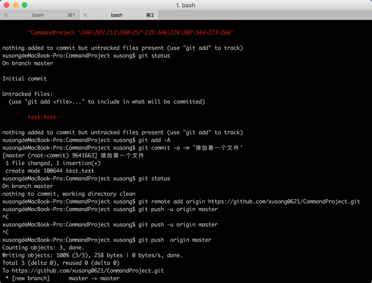Click 'Total 3 (delta 0), reused 0' line
This screenshot has width=372, height=283.
click(x=61, y=263)
